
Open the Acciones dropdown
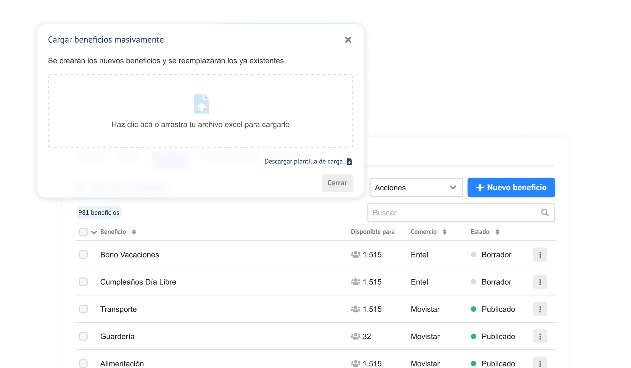tap(416, 187)
